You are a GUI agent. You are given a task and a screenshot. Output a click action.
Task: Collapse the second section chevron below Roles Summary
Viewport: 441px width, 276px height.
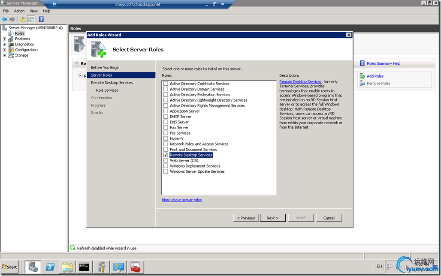(x=80, y=76)
